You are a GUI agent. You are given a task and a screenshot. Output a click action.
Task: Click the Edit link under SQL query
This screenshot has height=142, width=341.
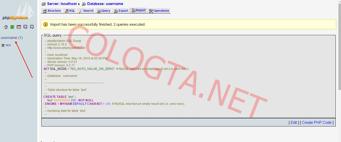(x=294, y=123)
